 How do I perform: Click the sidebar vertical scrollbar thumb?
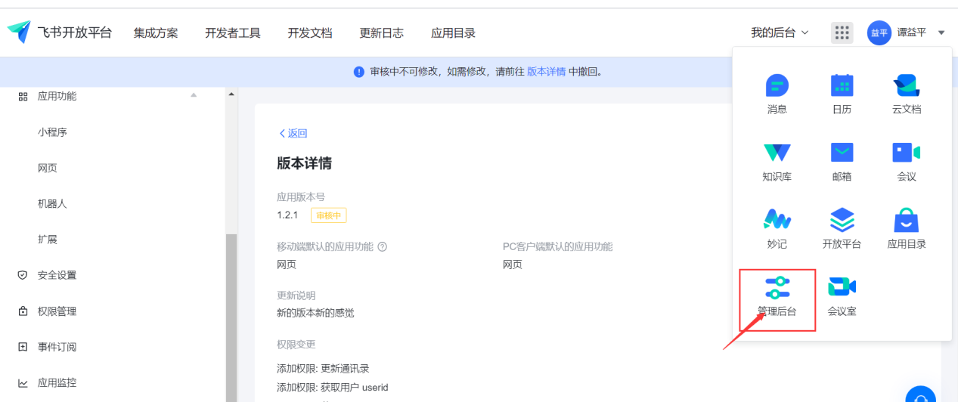tap(231, 317)
